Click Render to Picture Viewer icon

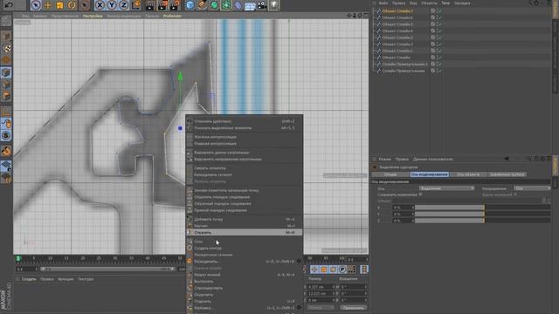click(162, 5)
